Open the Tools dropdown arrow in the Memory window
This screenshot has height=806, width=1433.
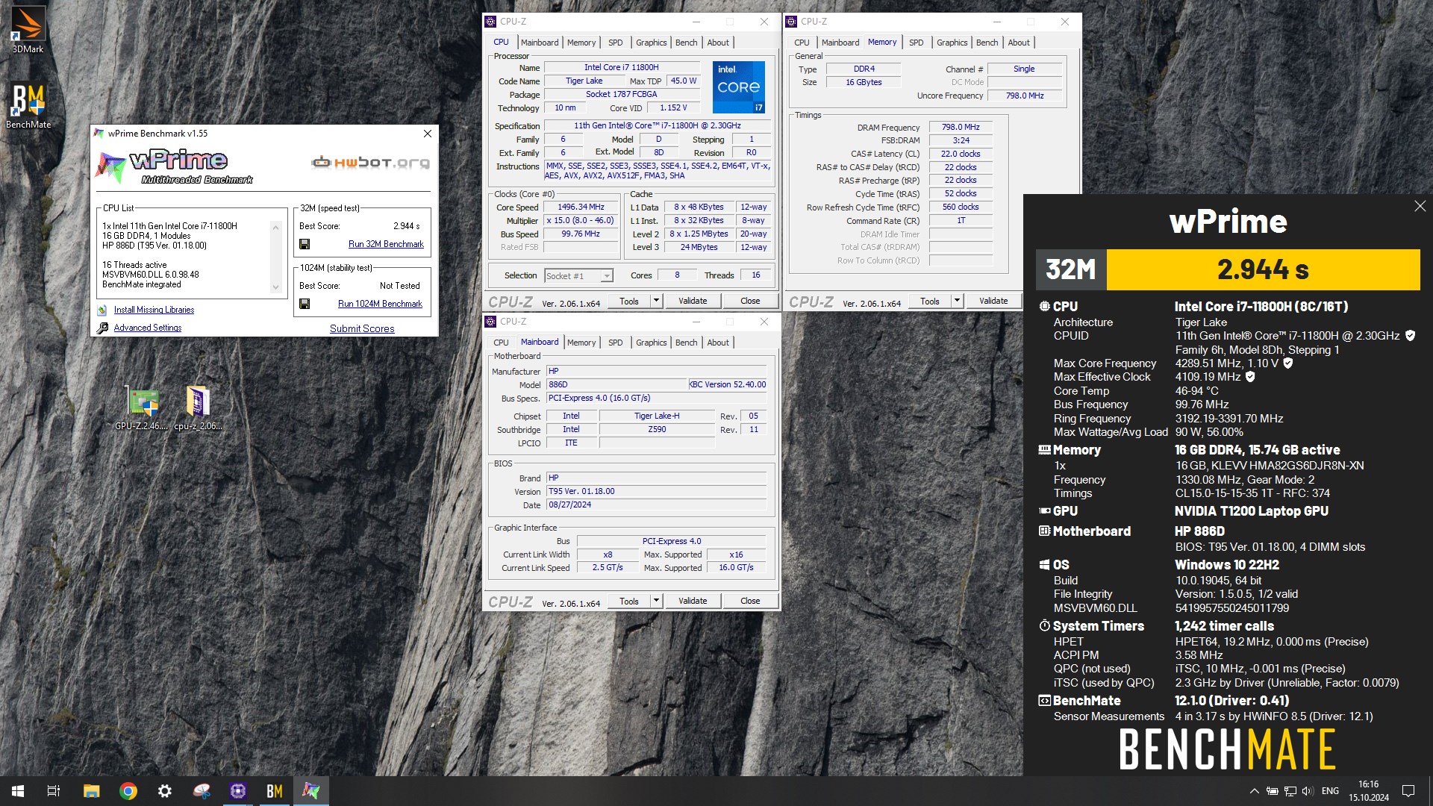tap(957, 301)
